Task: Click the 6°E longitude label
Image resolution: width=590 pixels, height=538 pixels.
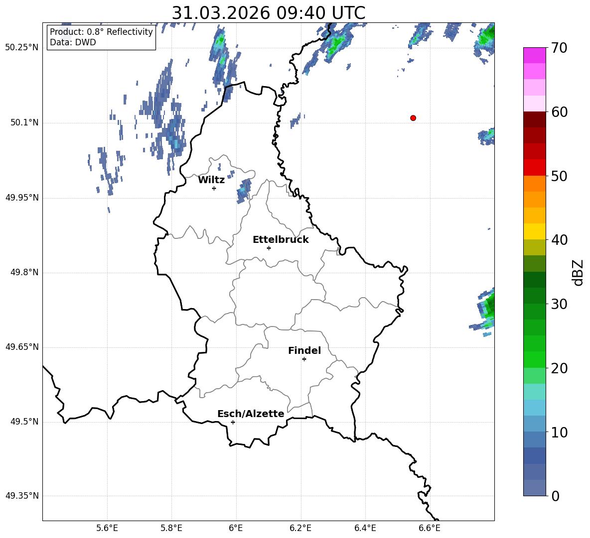Action: (x=236, y=529)
